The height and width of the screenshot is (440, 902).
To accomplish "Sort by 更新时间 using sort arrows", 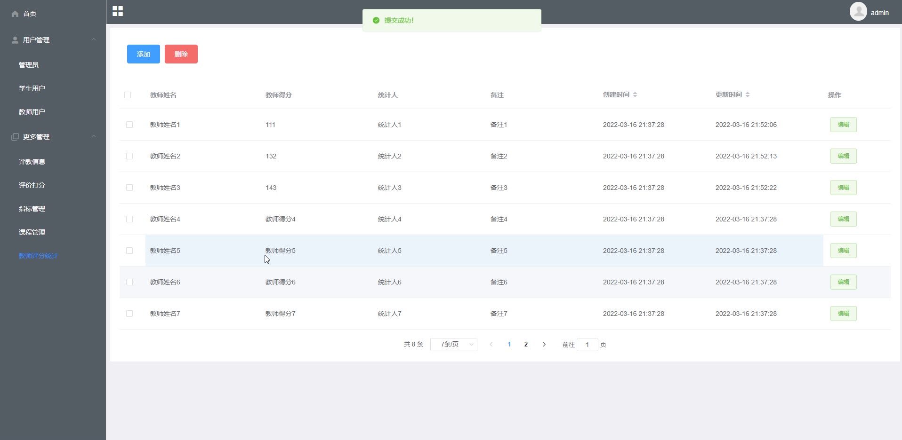I will 748,95.
